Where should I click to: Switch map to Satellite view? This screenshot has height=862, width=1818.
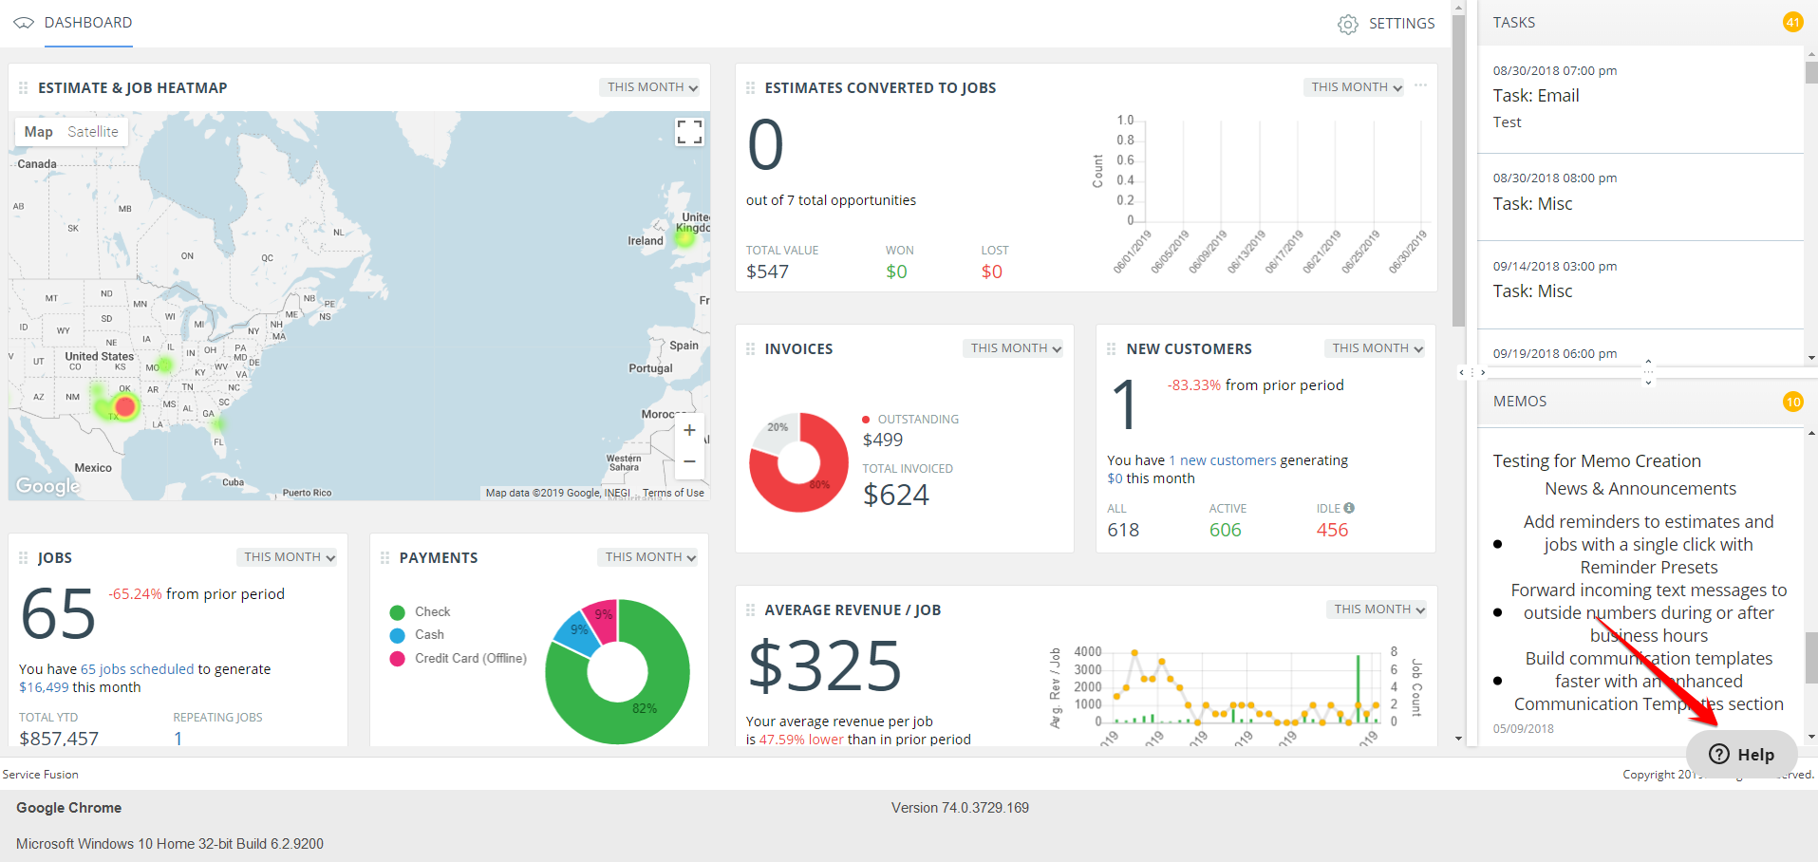pos(93,132)
